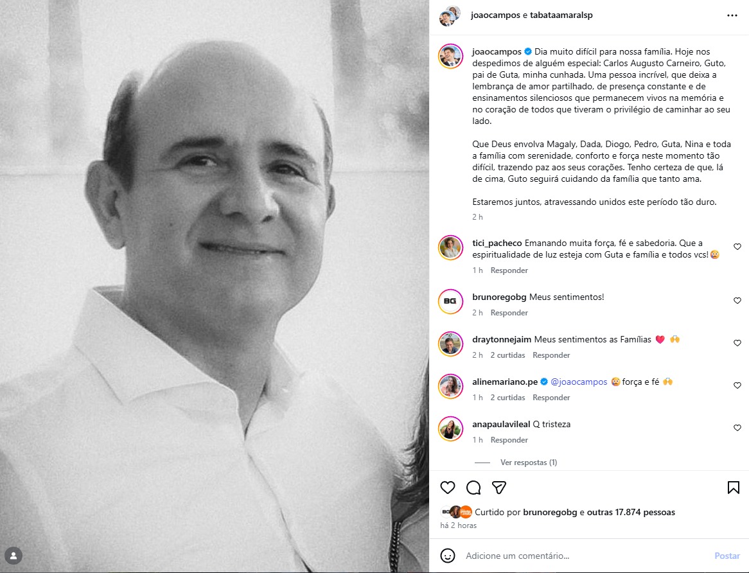Like tici_pacheco's comment
Image resolution: width=749 pixels, height=573 pixels.
pyautogui.click(x=737, y=247)
